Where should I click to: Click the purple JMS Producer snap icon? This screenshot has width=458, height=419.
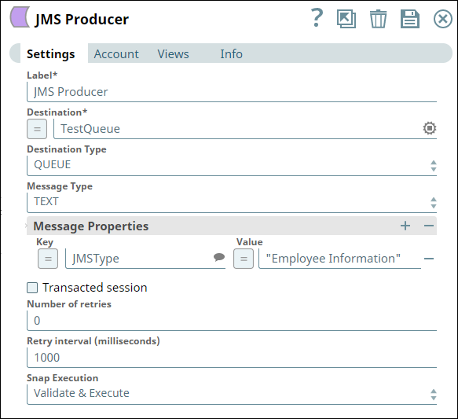(20, 17)
